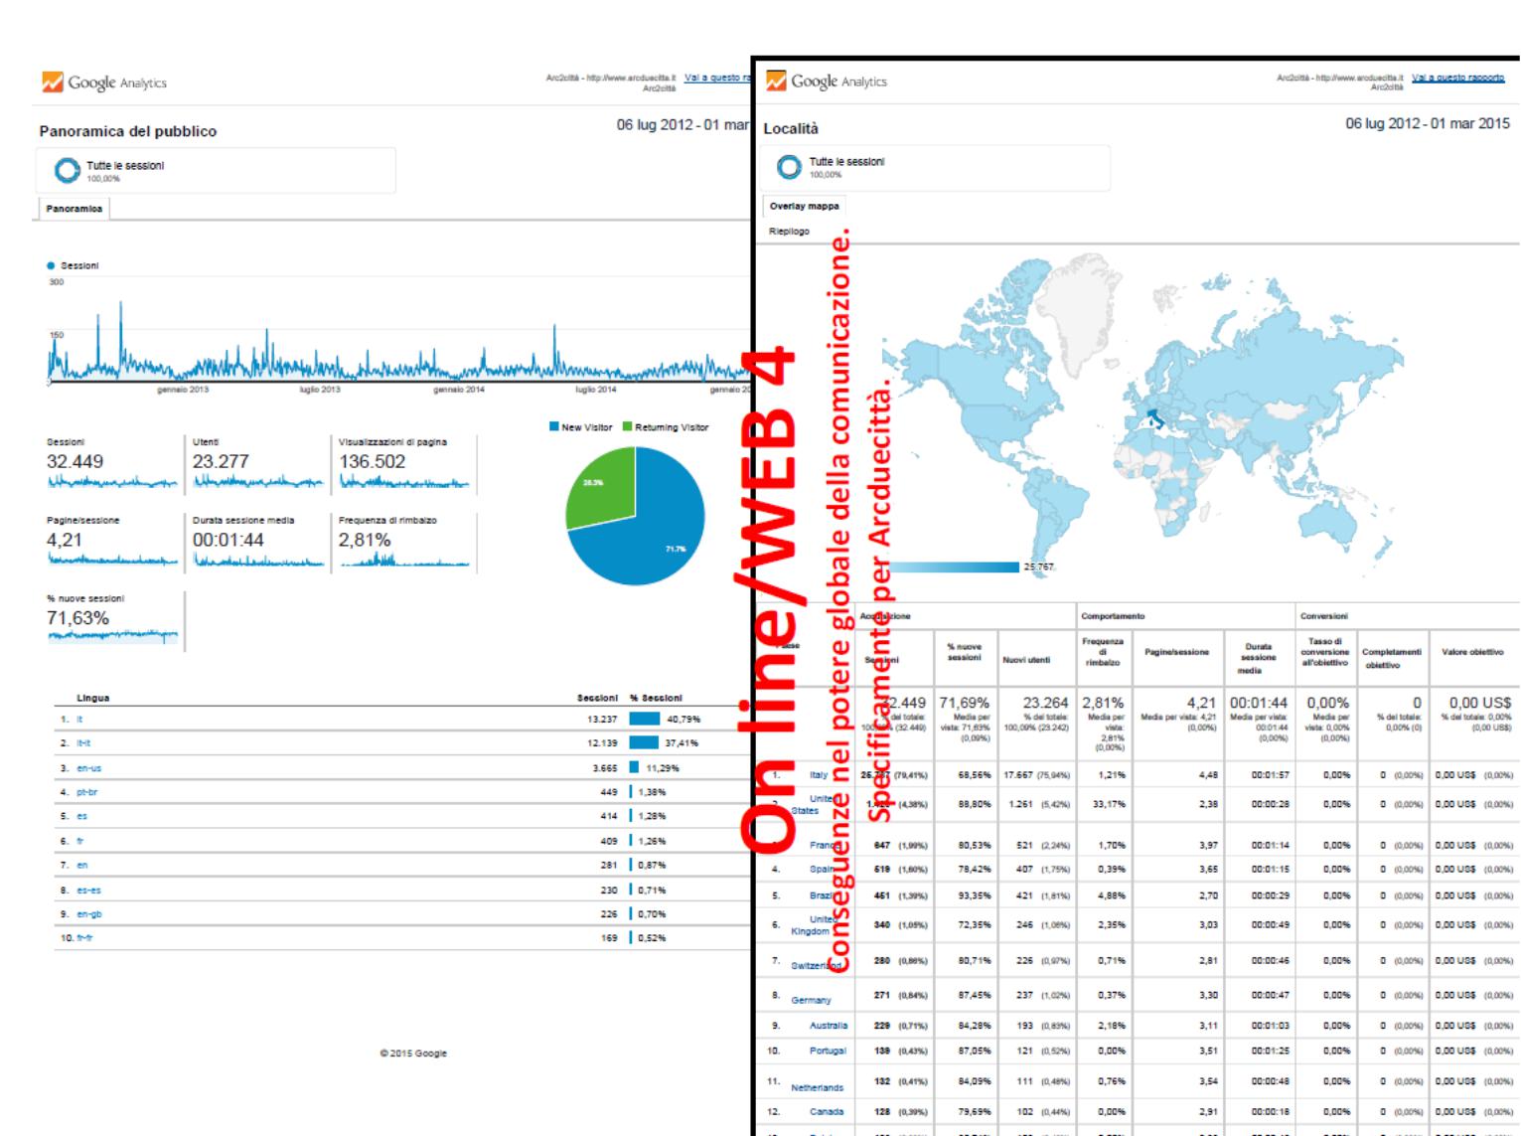Screen dimensions: 1521x1136
Task: Click the green Returning Visitor legend swatch
Action: click(x=627, y=427)
